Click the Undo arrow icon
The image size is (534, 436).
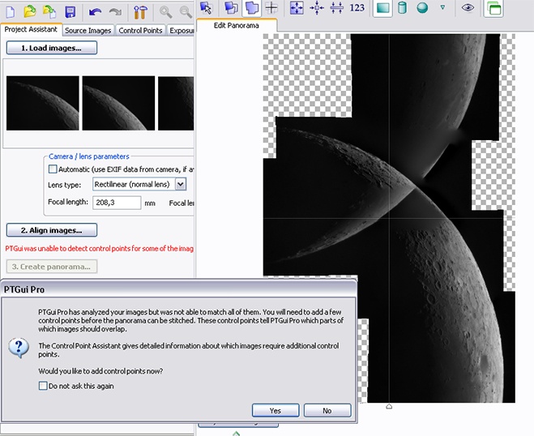(96, 11)
